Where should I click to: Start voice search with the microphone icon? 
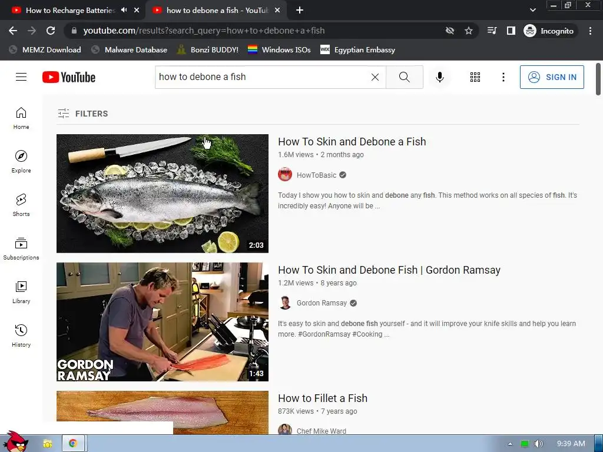(x=439, y=77)
